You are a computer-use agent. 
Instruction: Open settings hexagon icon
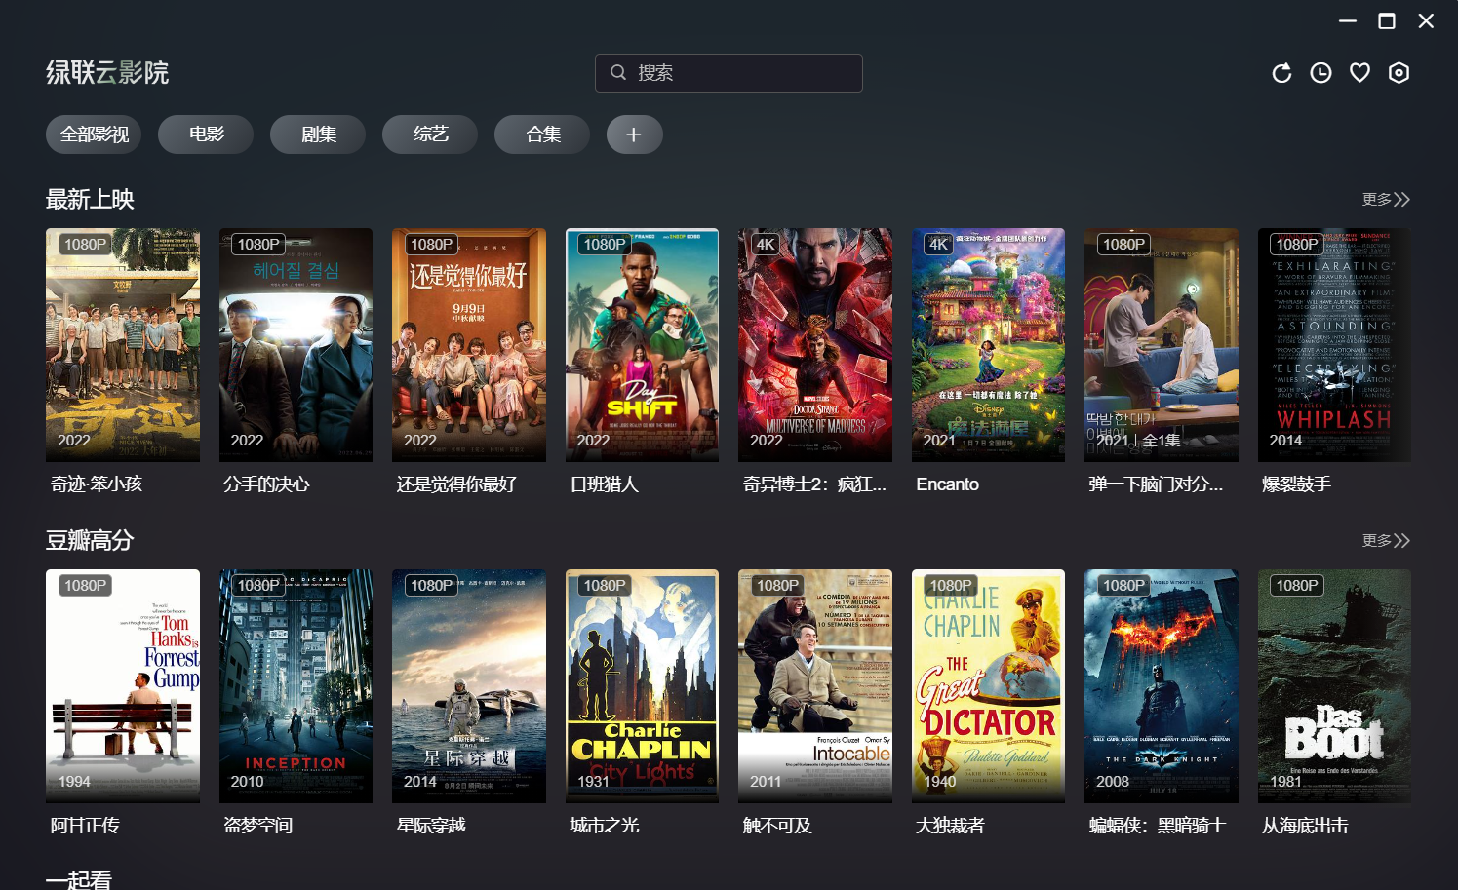coord(1399,73)
